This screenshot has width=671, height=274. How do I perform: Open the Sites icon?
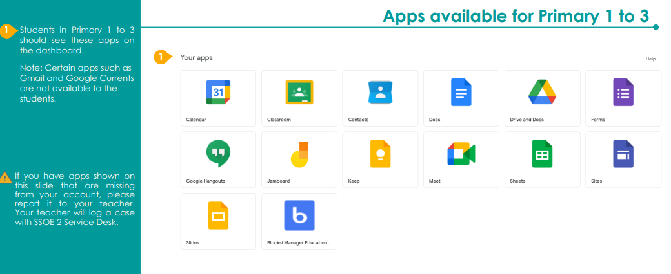pyautogui.click(x=623, y=154)
